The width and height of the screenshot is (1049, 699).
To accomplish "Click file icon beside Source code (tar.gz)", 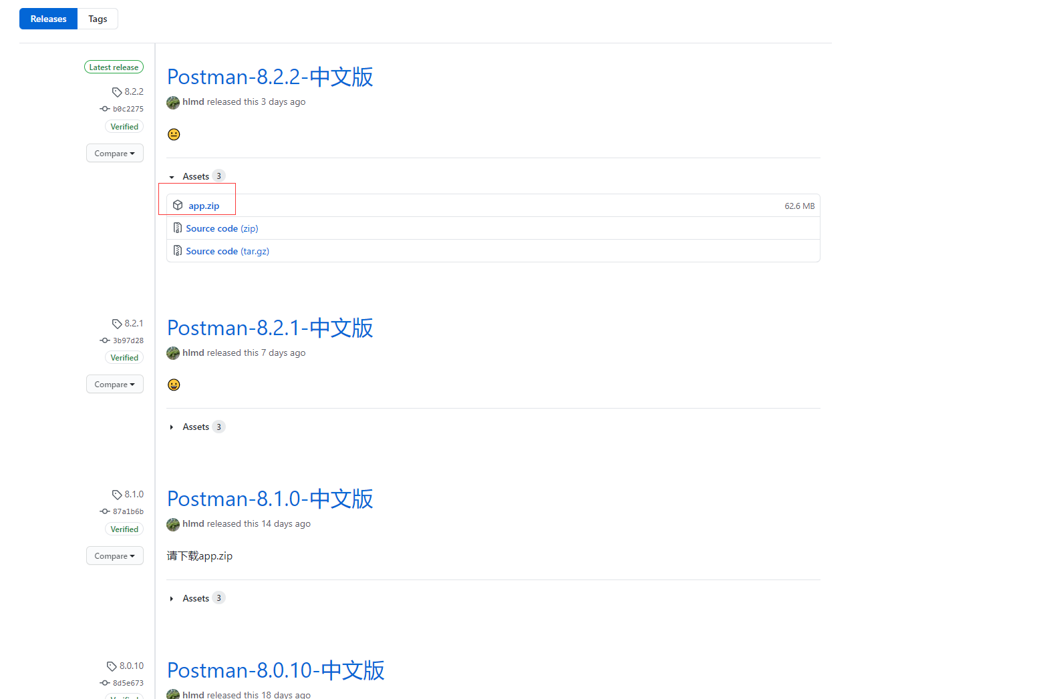I will 178,250.
